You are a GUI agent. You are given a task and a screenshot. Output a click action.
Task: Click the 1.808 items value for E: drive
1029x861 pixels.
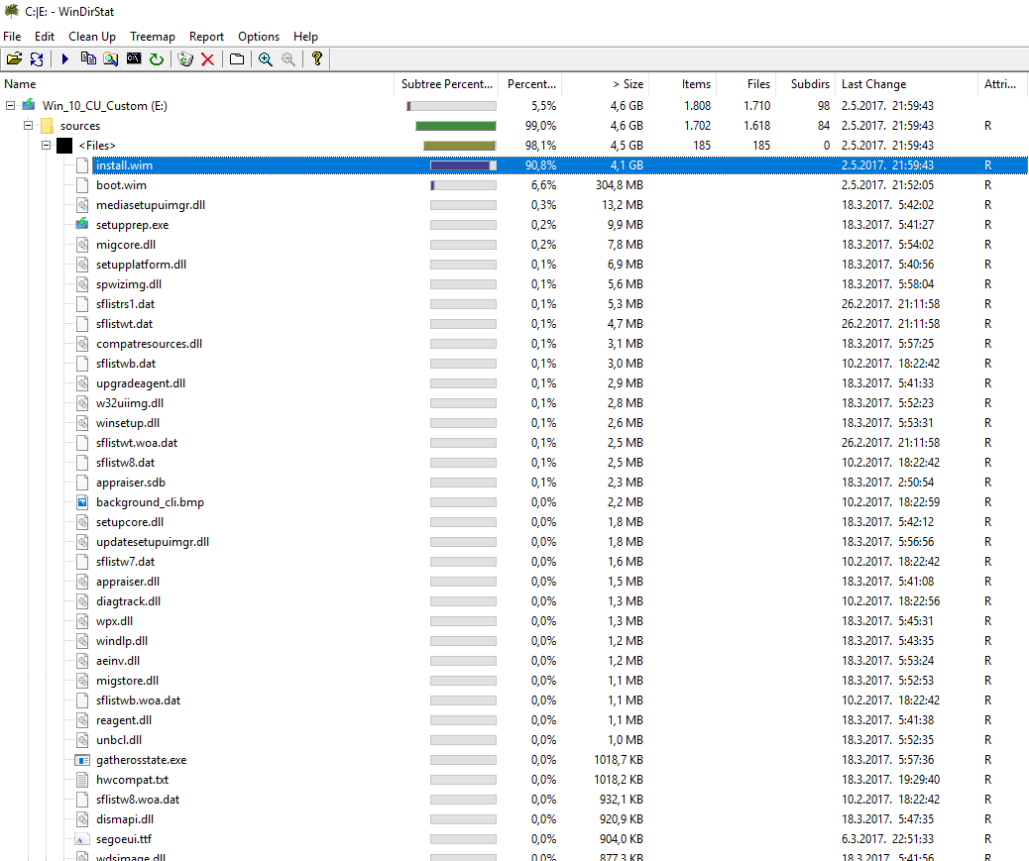697,106
